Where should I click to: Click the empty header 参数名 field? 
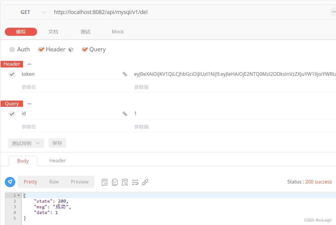[74, 87]
